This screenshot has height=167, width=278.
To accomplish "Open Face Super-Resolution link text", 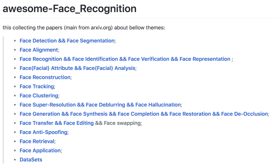I will pyautogui.click(x=48, y=105).
